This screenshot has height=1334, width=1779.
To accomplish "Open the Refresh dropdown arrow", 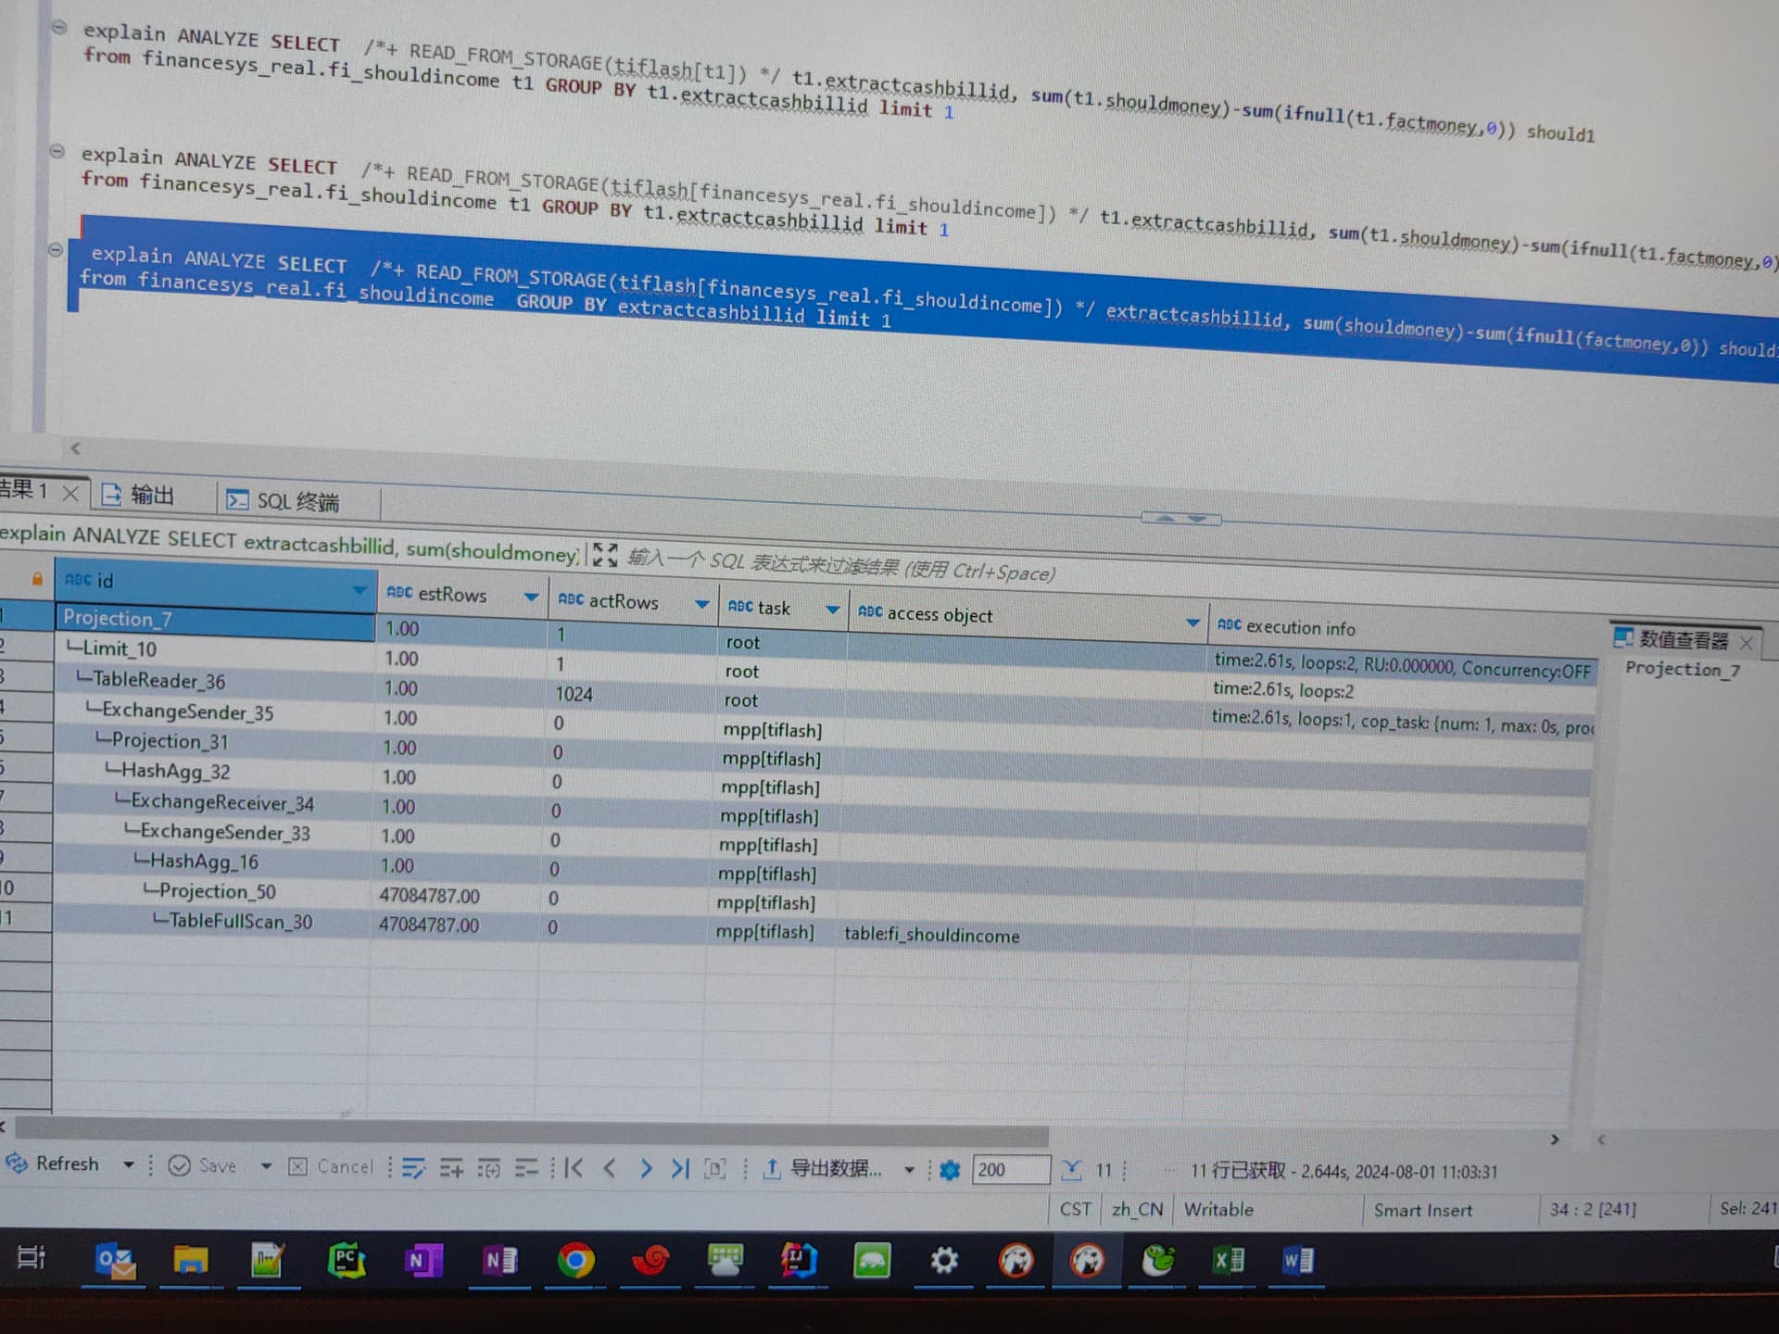I will click(x=129, y=1164).
